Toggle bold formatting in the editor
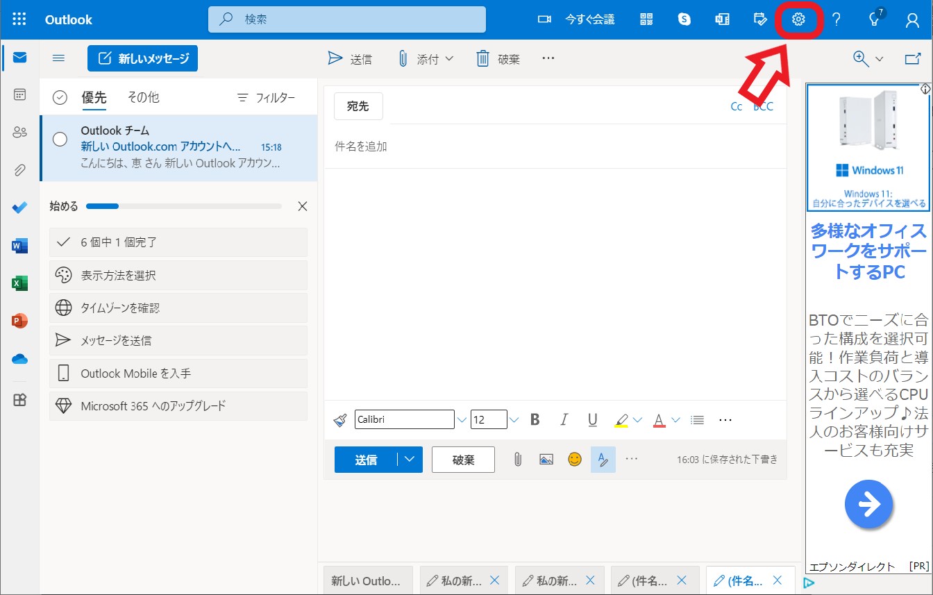933x595 pixels. tap(535, 419)
